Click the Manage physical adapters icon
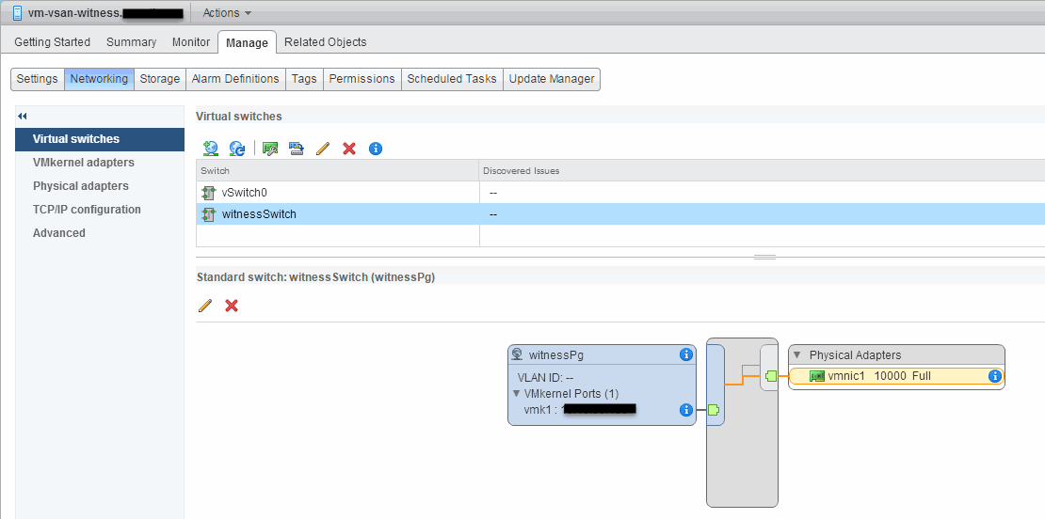Screen dimensions: 1045x519 pyautogui.click(x=270, y=149)
